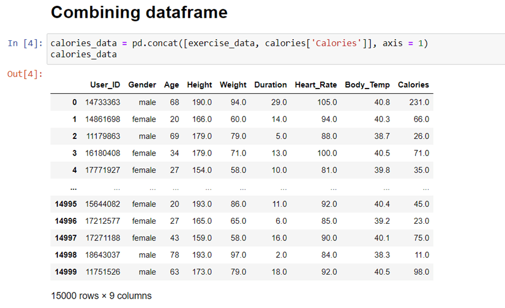This screenshot has width=505, height=308.
Task: Click the Calories value 231.0
Action: (419, 102)
